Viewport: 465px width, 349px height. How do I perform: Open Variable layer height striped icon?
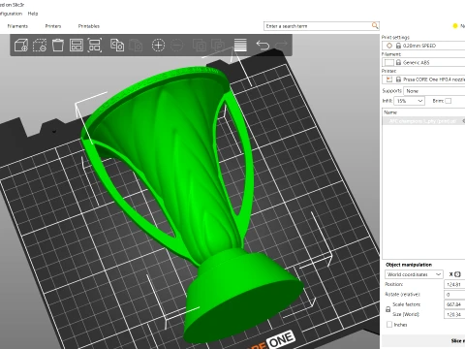click(x=240, y=46)
